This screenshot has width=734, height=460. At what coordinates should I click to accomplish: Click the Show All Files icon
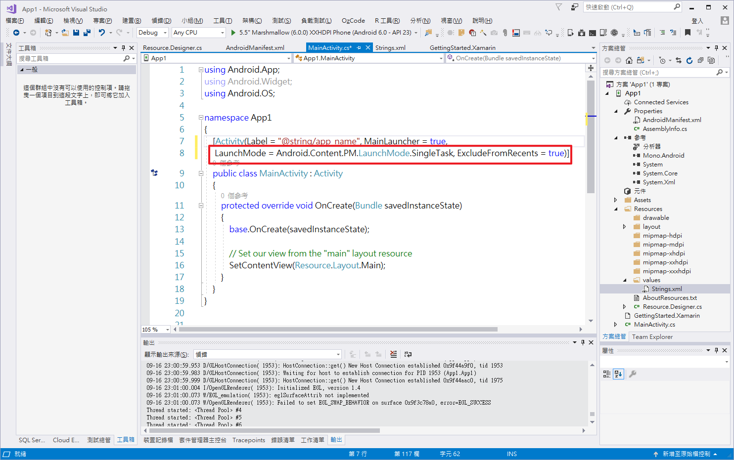click(711, 60)
